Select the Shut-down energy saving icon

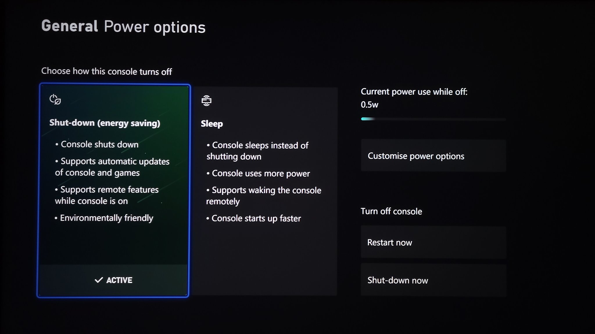coord(55,99)
